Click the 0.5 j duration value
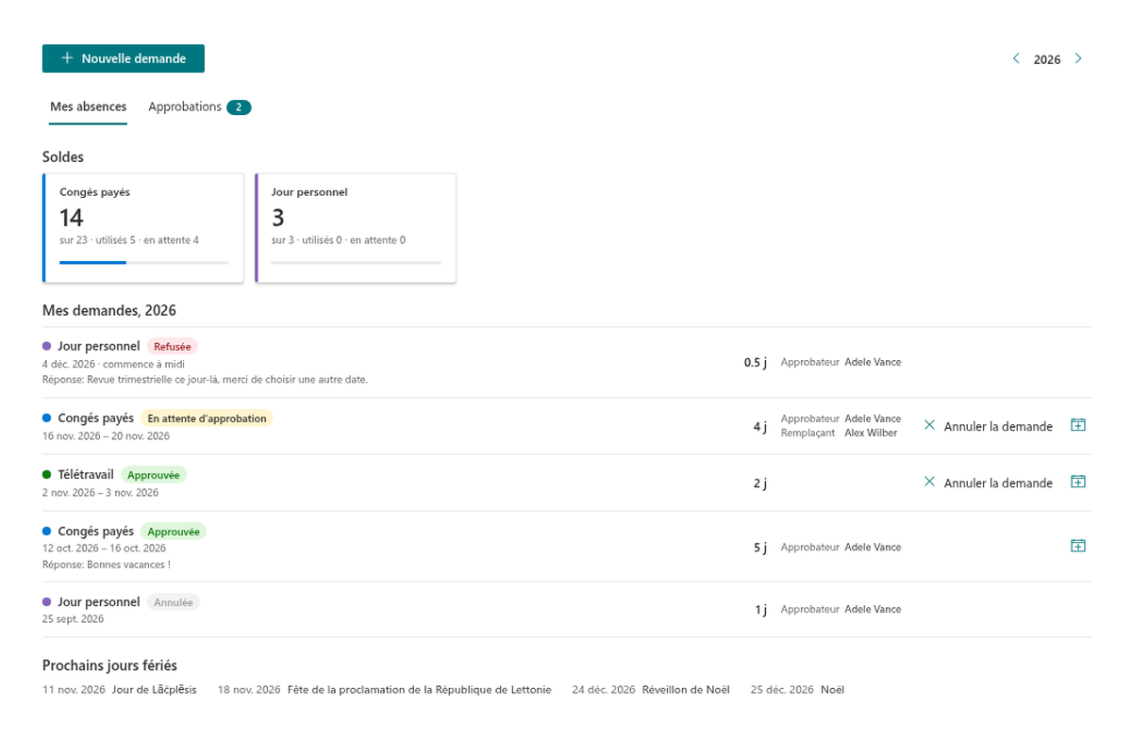Image resolution: width=1132 pixels, height=754 pixels. coord(755,363)
